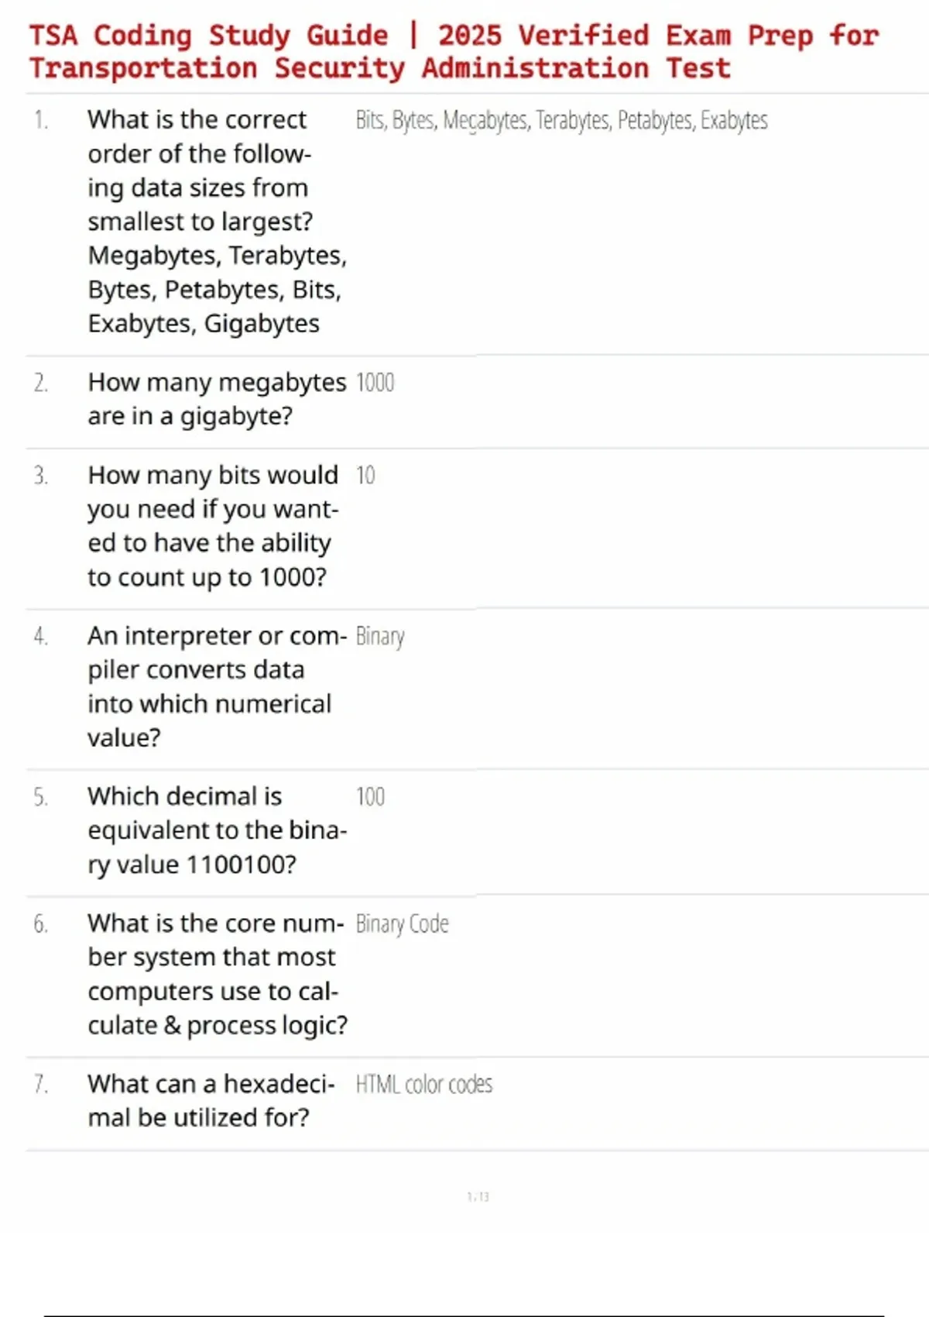This screenshot has height=1317, width=929.
Task: Click the core number system question
Action: point(217,974)
